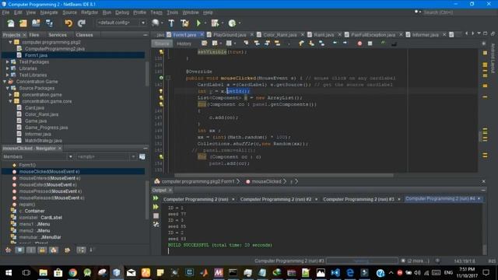498x280 pixels.
Task: Expand the Libraries node
Action: click(8, 68)
